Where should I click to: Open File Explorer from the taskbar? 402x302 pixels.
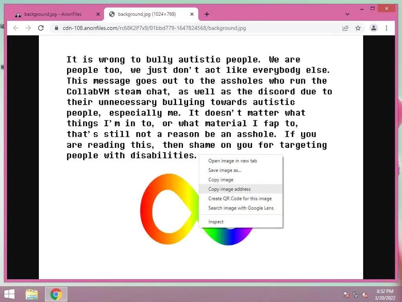[x=32, y=294]
